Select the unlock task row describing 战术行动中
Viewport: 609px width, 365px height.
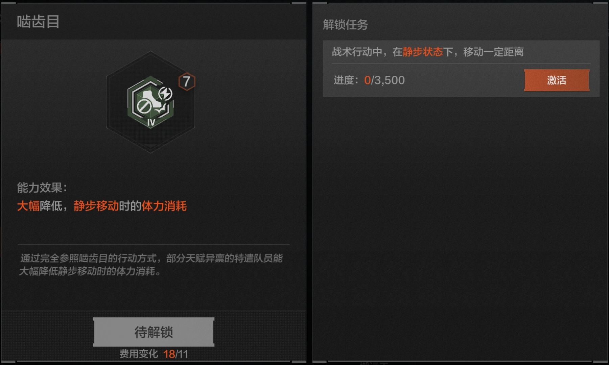pos(461,52)
